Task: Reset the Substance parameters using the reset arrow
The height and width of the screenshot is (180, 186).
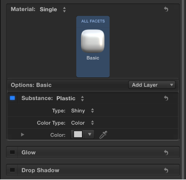Action: coord(166,98)
